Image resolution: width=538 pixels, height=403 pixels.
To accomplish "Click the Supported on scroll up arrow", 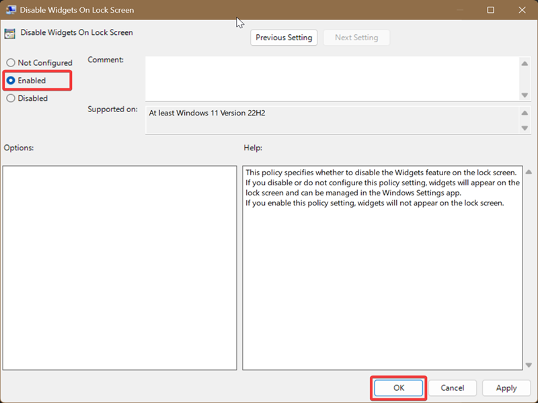I will click(x=525, y=113).
